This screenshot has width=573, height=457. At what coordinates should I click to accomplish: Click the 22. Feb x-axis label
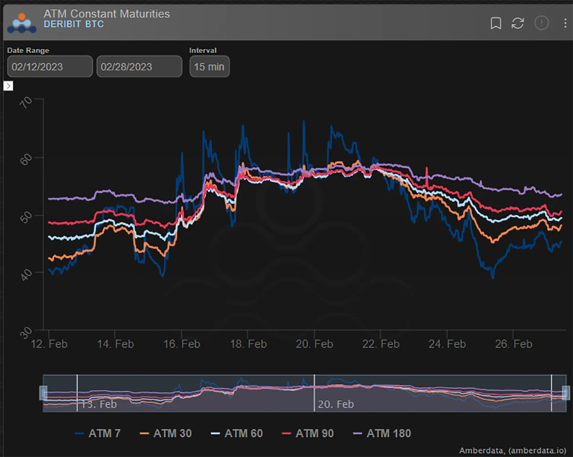(x=381, y=344)
